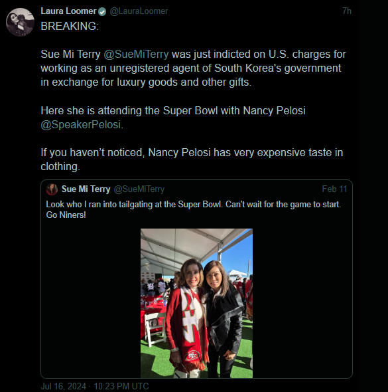Follow the @SueMiTerry mention in tweet body
The image size is (388, 392).
tap(136, 54)
